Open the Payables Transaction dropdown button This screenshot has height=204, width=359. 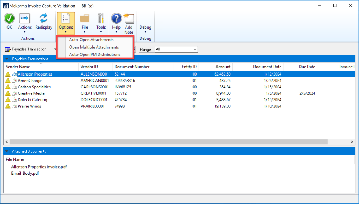coord(29,49)
